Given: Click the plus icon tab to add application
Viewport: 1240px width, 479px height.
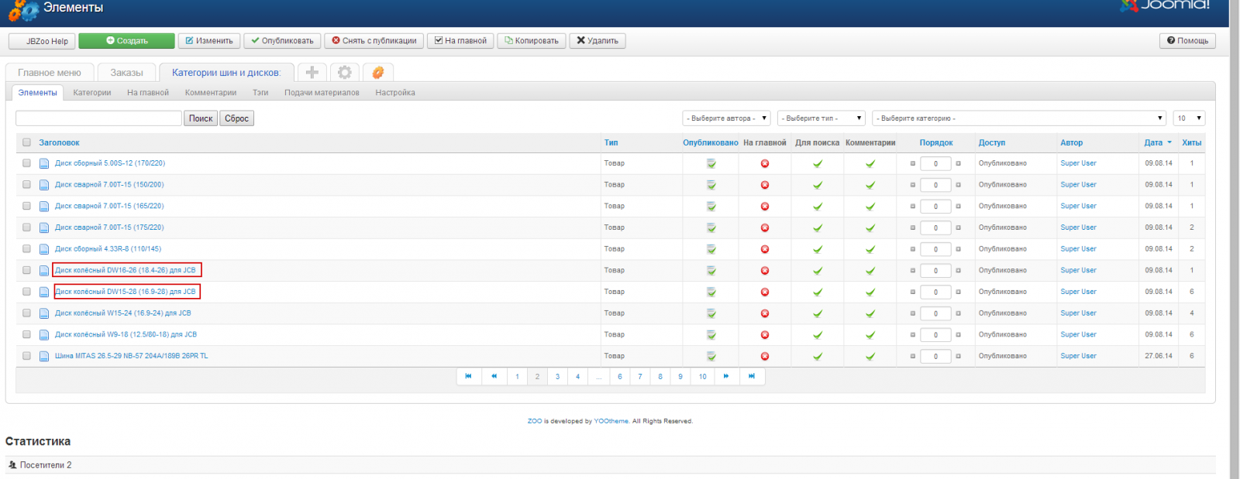Looking at the screenshot, I should tap(312, 72).
